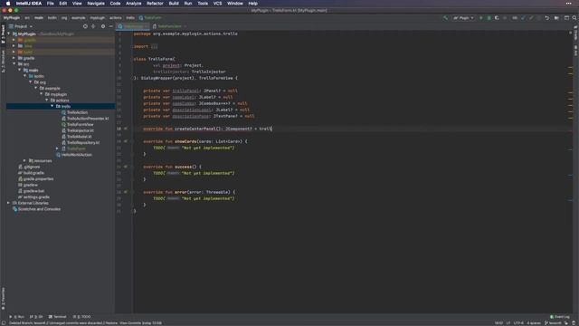Open the Refactor menu

155,4
